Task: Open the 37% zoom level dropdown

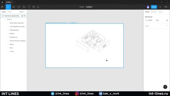Action: coord(166,7)
